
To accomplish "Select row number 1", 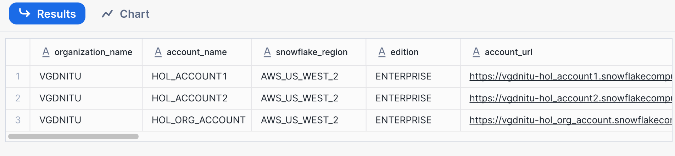I will (18, 76).
